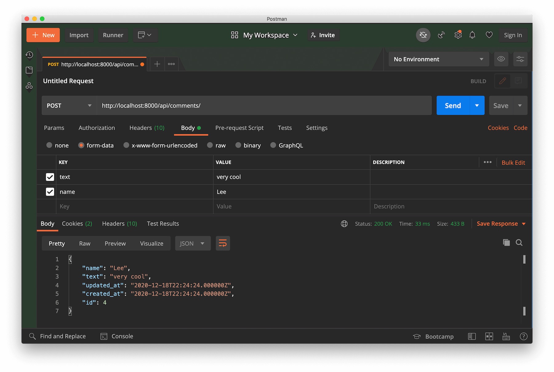The height and width of the screenshot is (372, 554).
Task: Select the binary body type
Action: click(238, 145)
